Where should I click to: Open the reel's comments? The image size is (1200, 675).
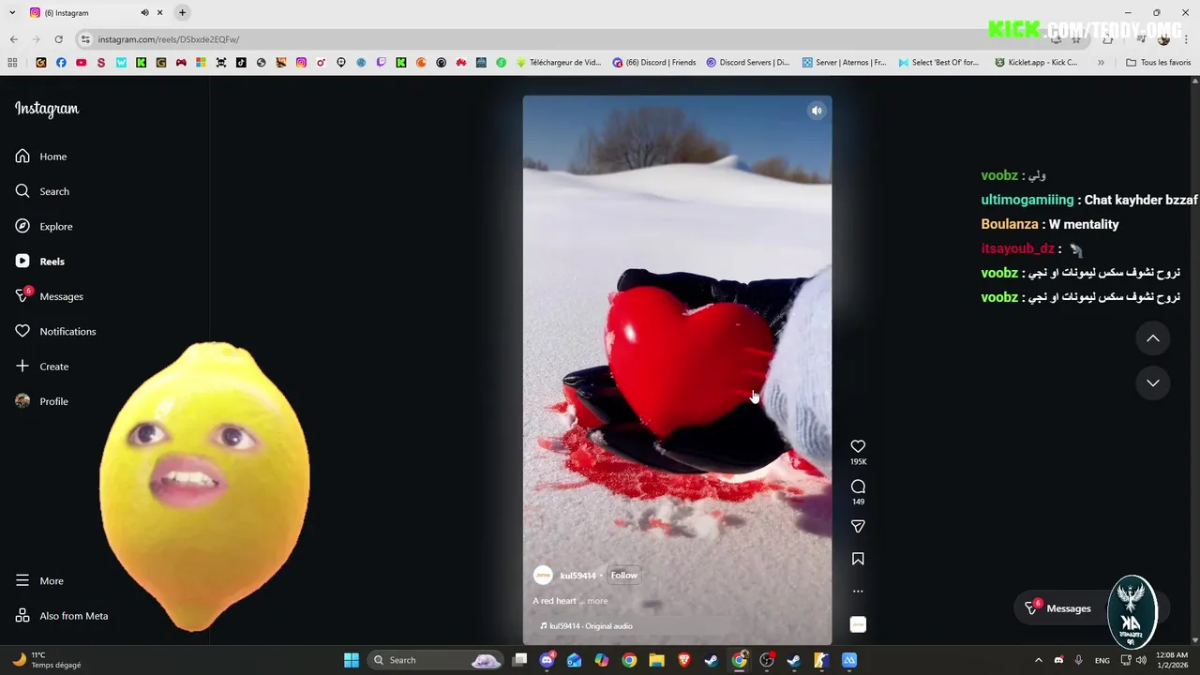click(858, 487)
